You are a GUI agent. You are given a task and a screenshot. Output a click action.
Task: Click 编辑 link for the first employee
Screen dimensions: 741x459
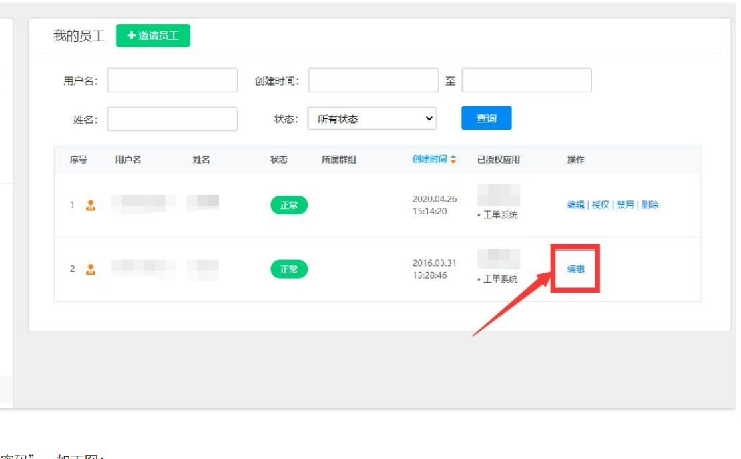575,205
